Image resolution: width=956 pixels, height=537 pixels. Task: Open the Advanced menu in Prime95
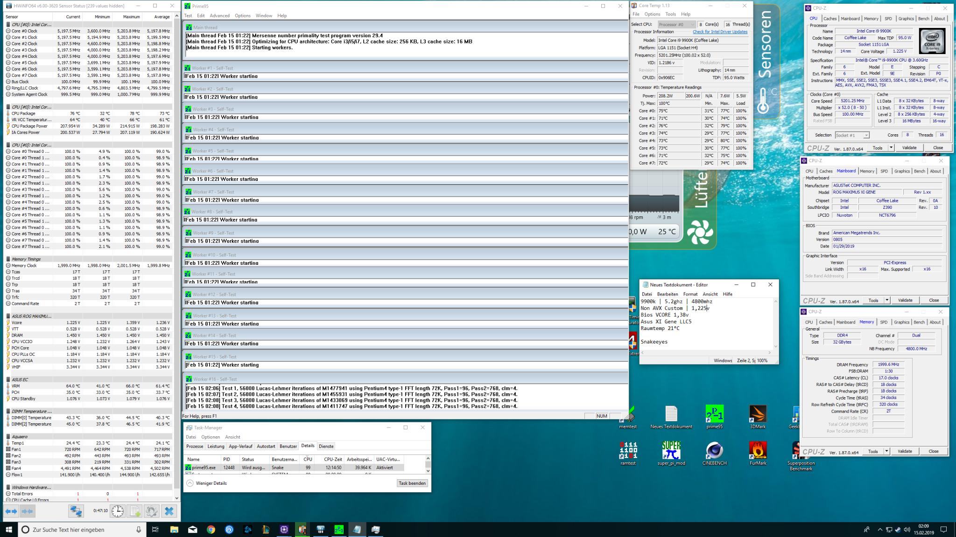[x=219, y=15]
